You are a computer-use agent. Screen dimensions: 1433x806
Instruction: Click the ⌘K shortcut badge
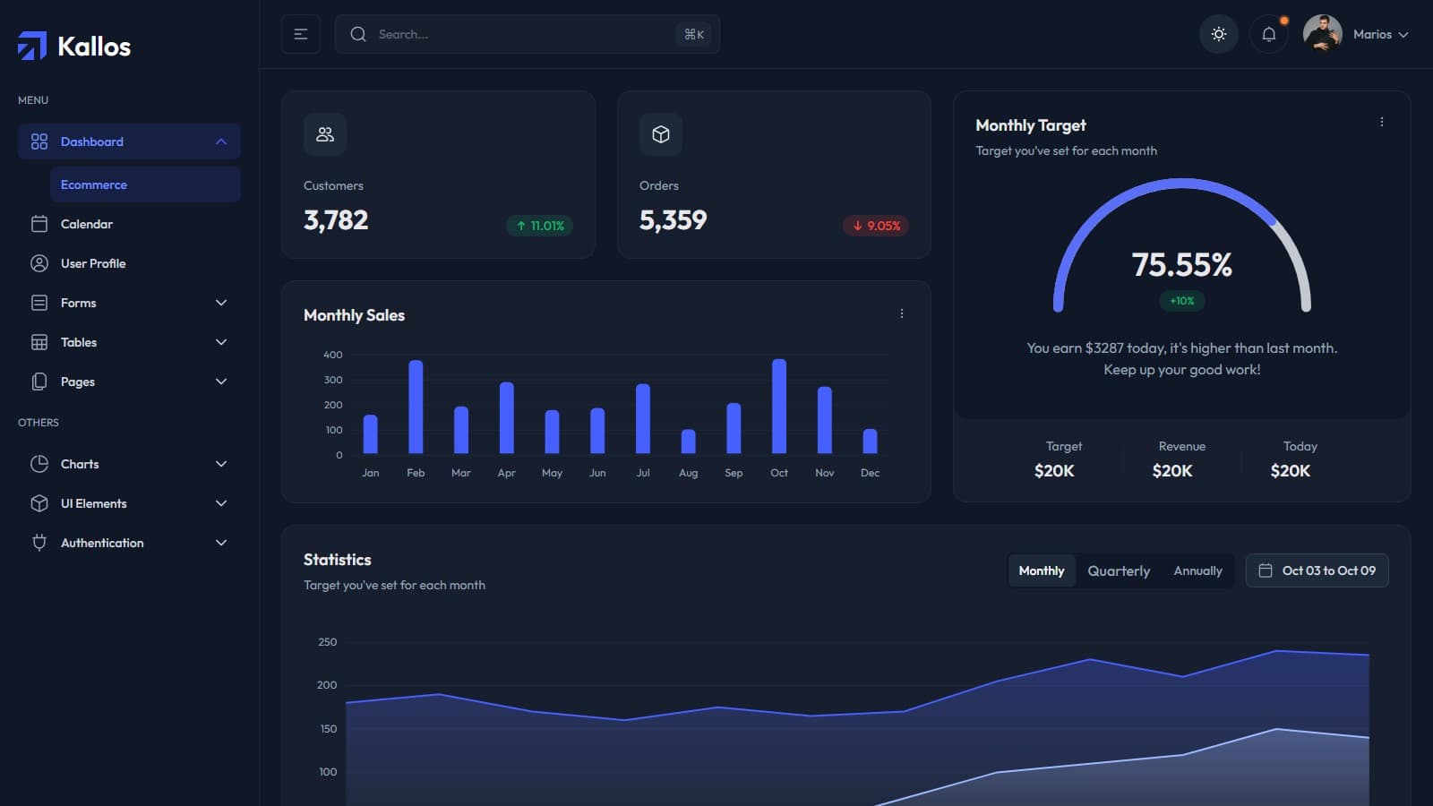point(694,34)
